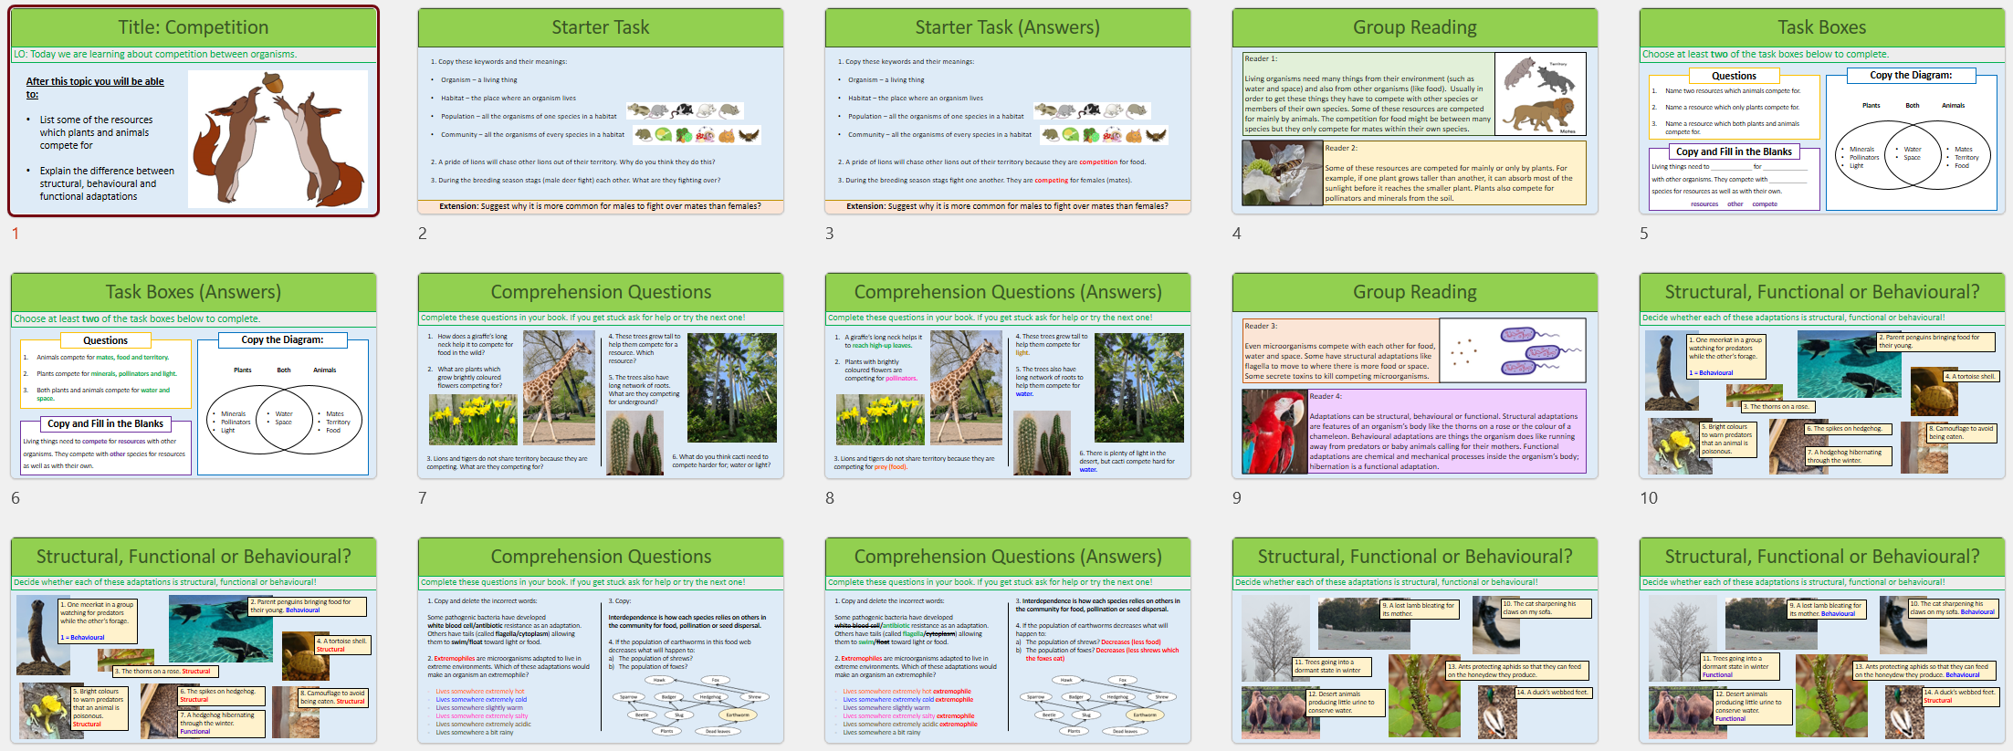
Task: Click slide number label 3
Action: [830, 234]
